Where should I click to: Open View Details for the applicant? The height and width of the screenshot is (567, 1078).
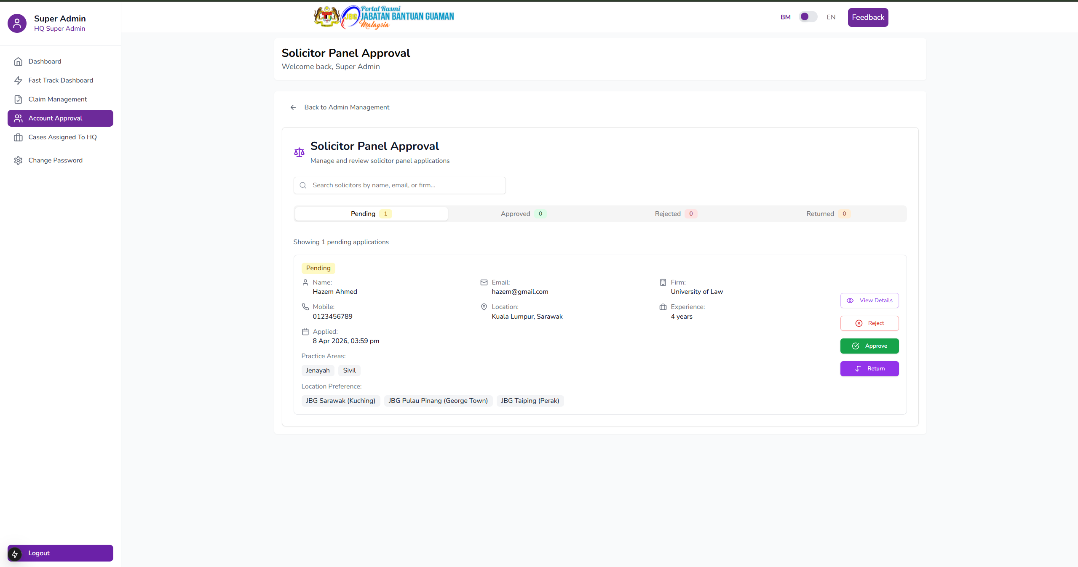pyautogui.click(x=869, y=301)
